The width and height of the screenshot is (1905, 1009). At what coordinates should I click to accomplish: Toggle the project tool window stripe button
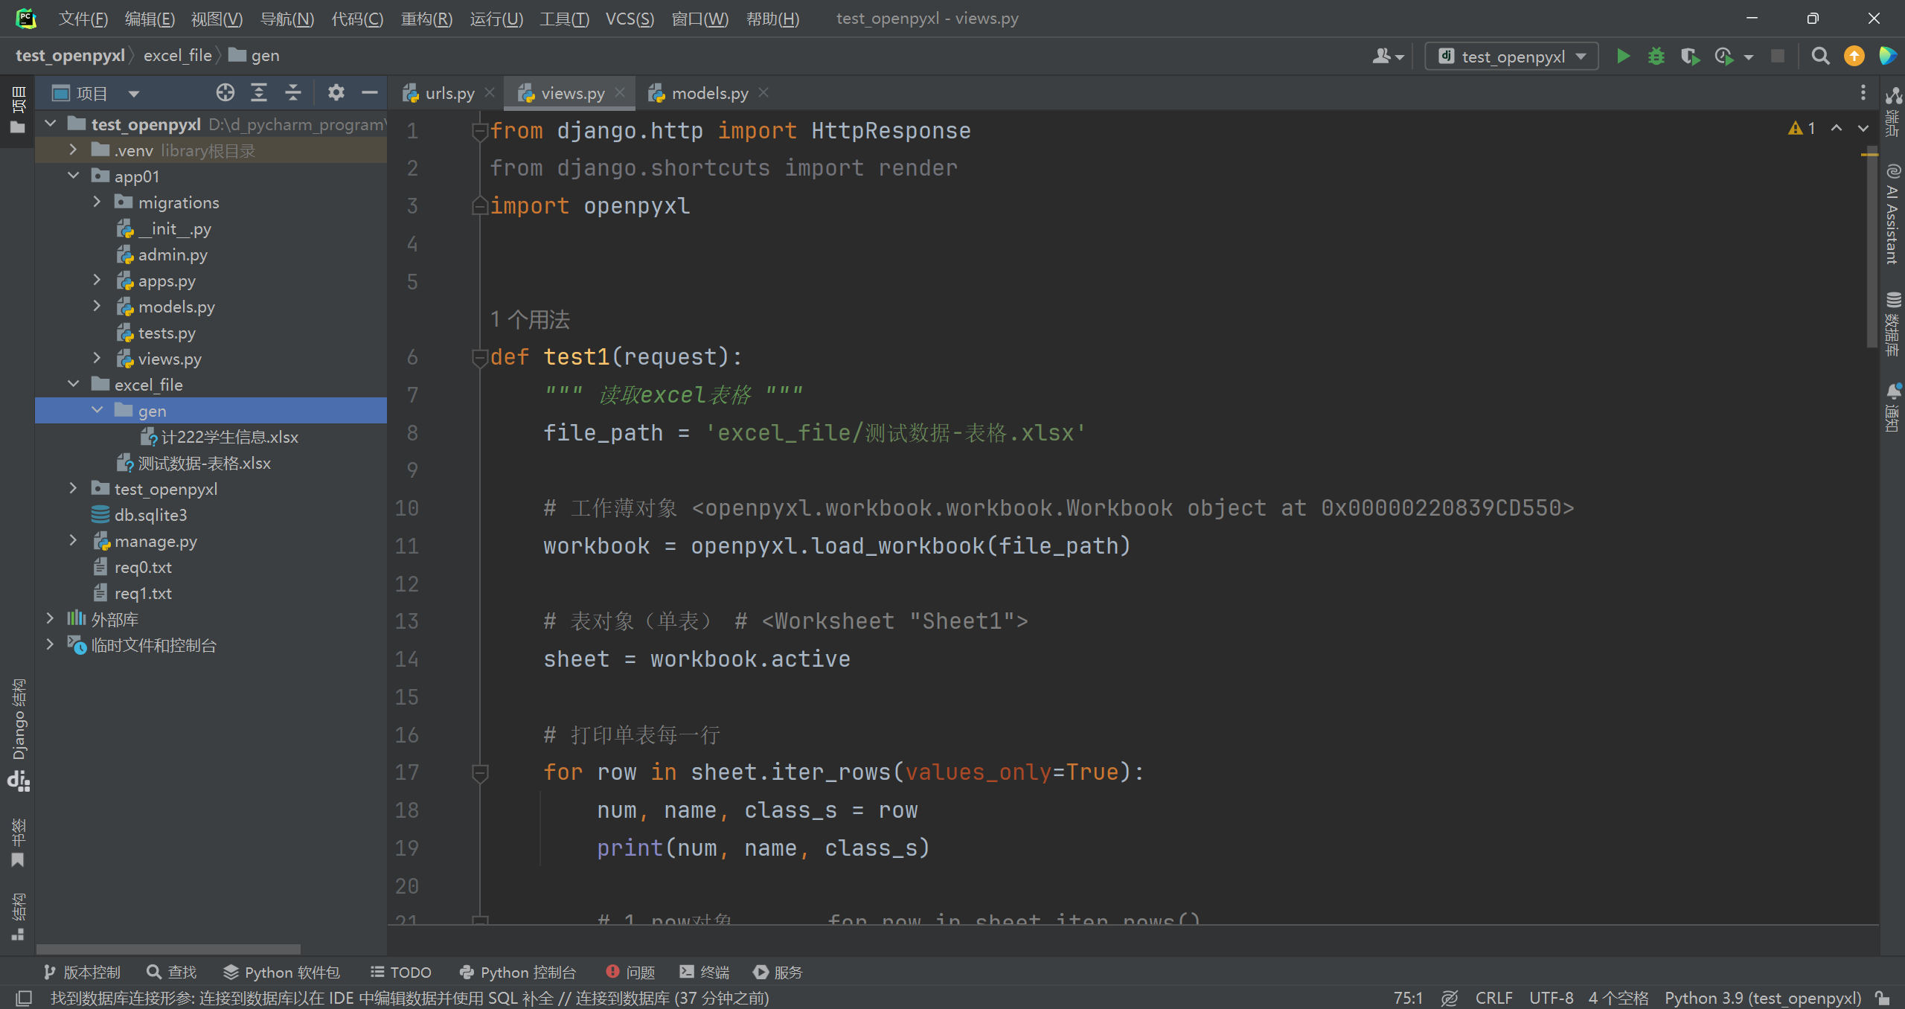point(18,110)
